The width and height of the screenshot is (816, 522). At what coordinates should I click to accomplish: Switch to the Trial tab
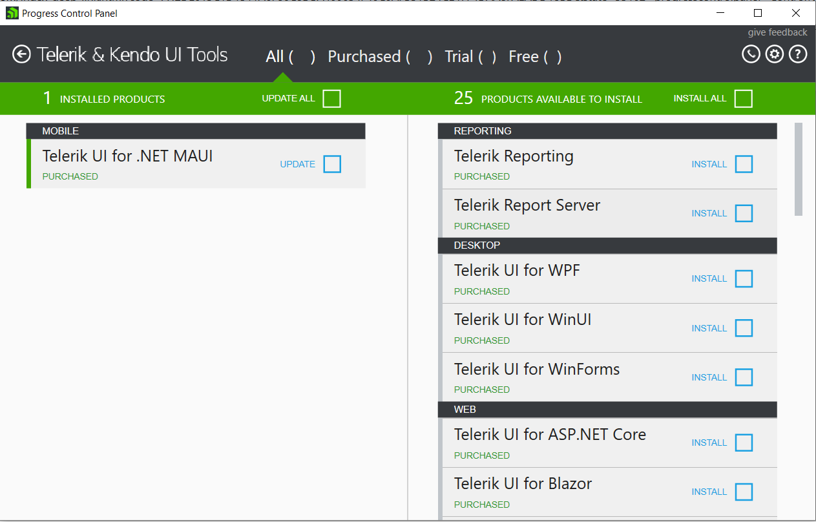pos(459,56)
